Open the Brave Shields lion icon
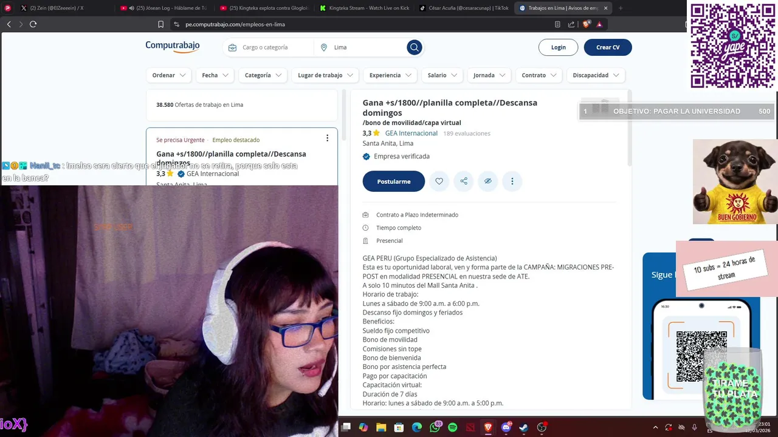 586,24
